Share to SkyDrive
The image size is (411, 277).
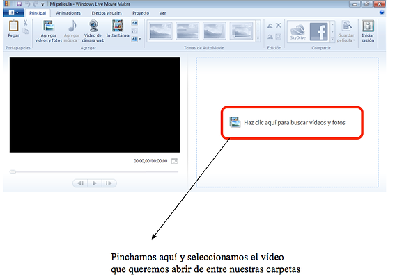click(x=297, y=31)
